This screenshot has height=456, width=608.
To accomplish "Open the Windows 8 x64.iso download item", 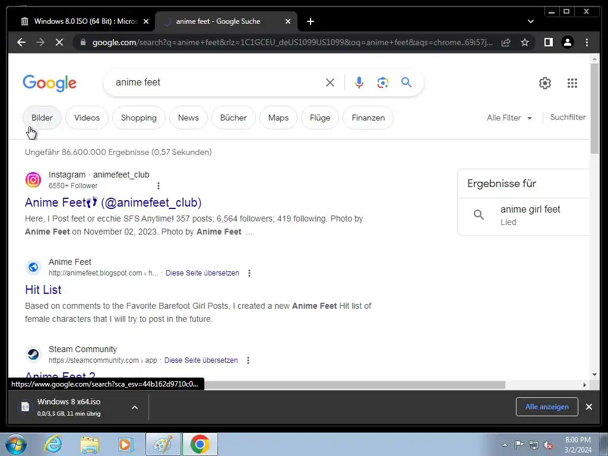I will coord(69,407).
